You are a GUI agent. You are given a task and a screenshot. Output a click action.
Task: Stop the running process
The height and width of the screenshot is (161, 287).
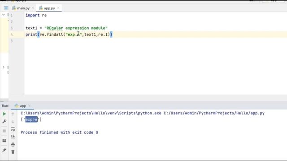pyautogui.click(x=4, y=131)
